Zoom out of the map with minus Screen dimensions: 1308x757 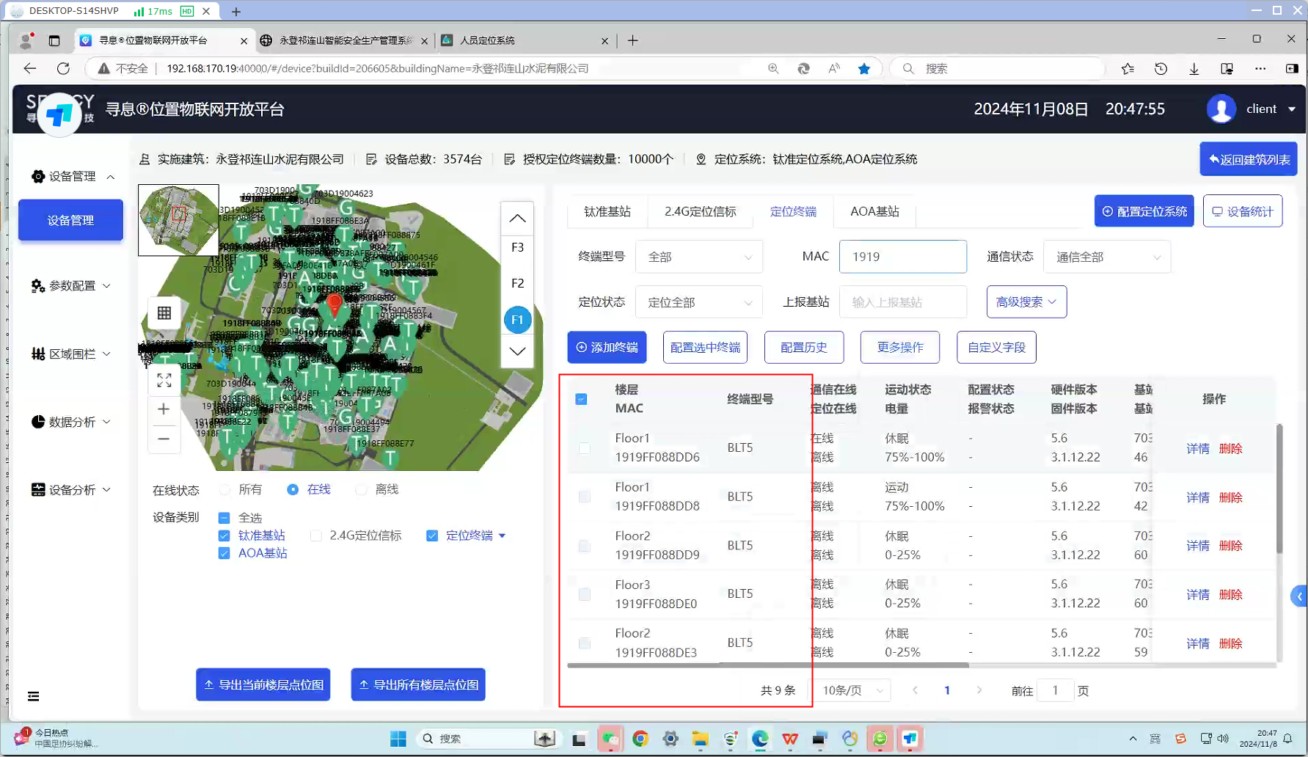pyautogui.click(x=164, y=439)
